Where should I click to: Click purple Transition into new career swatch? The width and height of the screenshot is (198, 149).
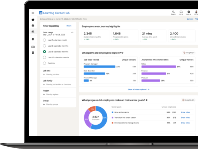click(112, 118)
